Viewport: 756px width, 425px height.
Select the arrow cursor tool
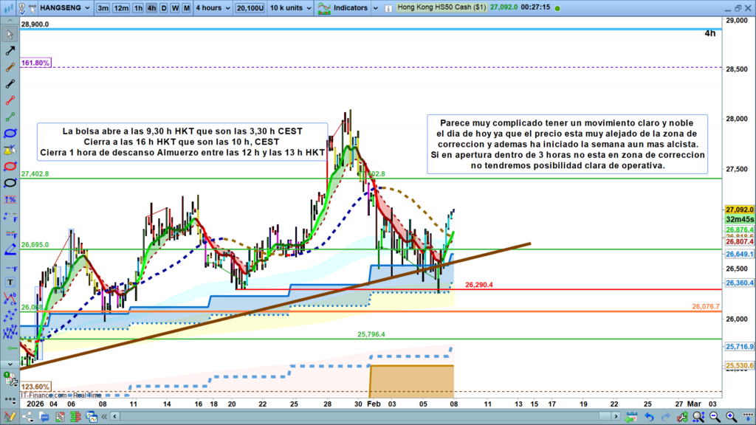pyautogui.click(x=10, y=35)
